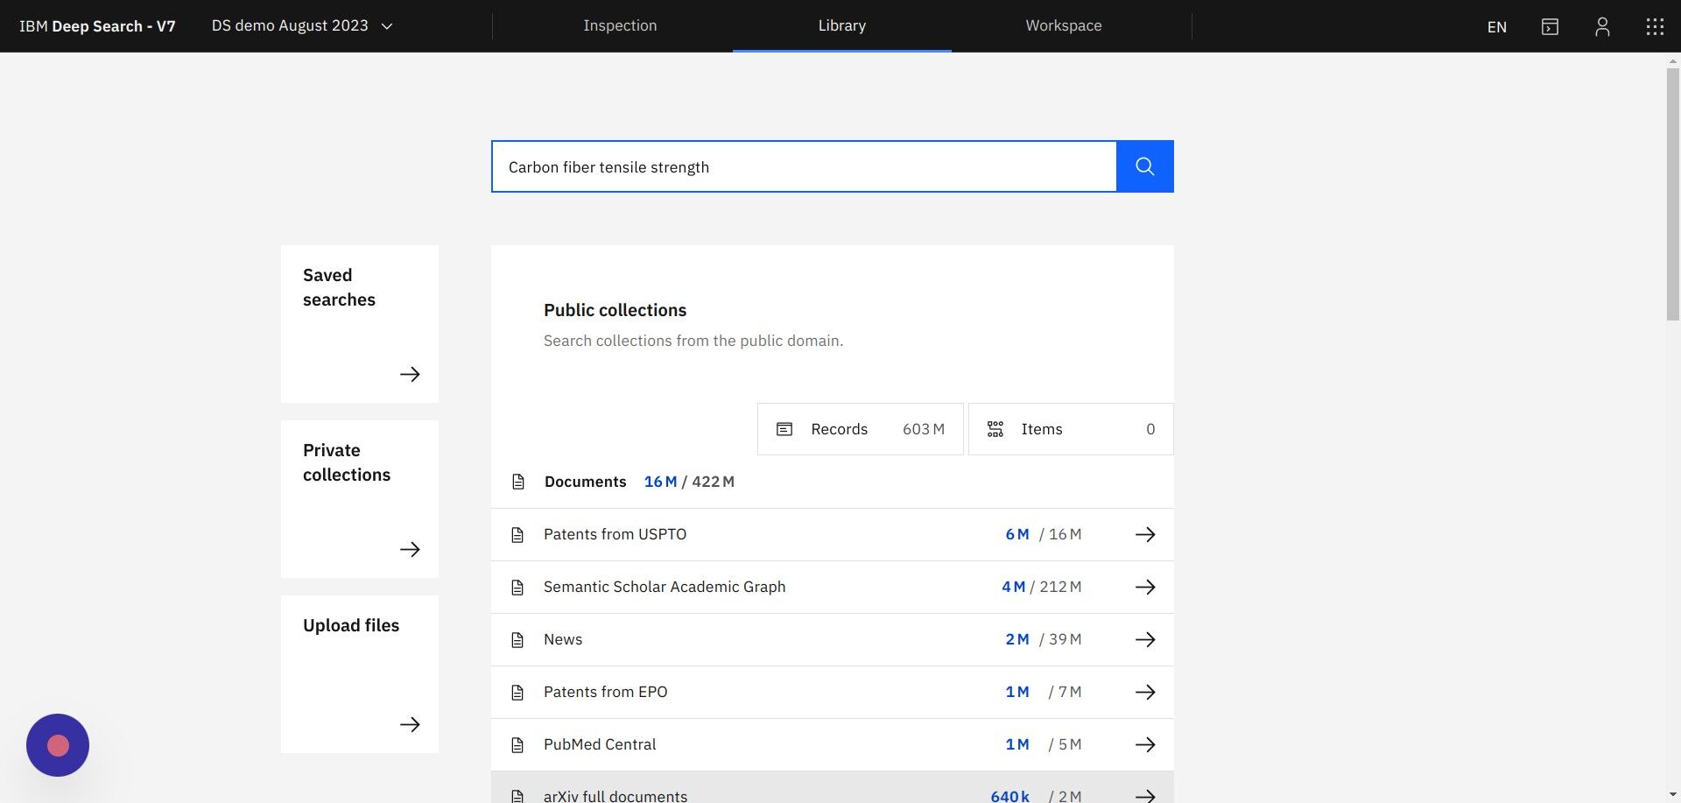This screenshot has height=803, width=1681.
Task: Click the 'Search collections from the public domain.' text
Action: click(693, 341)
